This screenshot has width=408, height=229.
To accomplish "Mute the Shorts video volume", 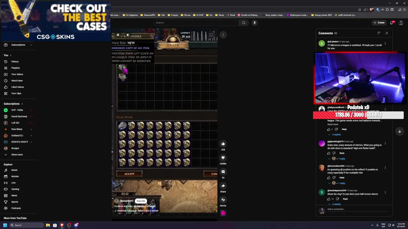I will (x=127, y=35).
